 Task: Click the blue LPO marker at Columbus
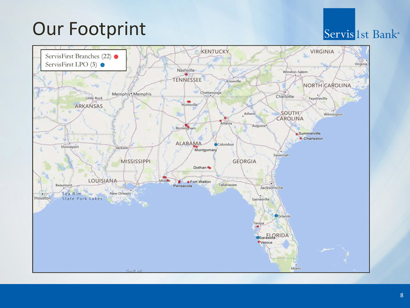[216, 144]
